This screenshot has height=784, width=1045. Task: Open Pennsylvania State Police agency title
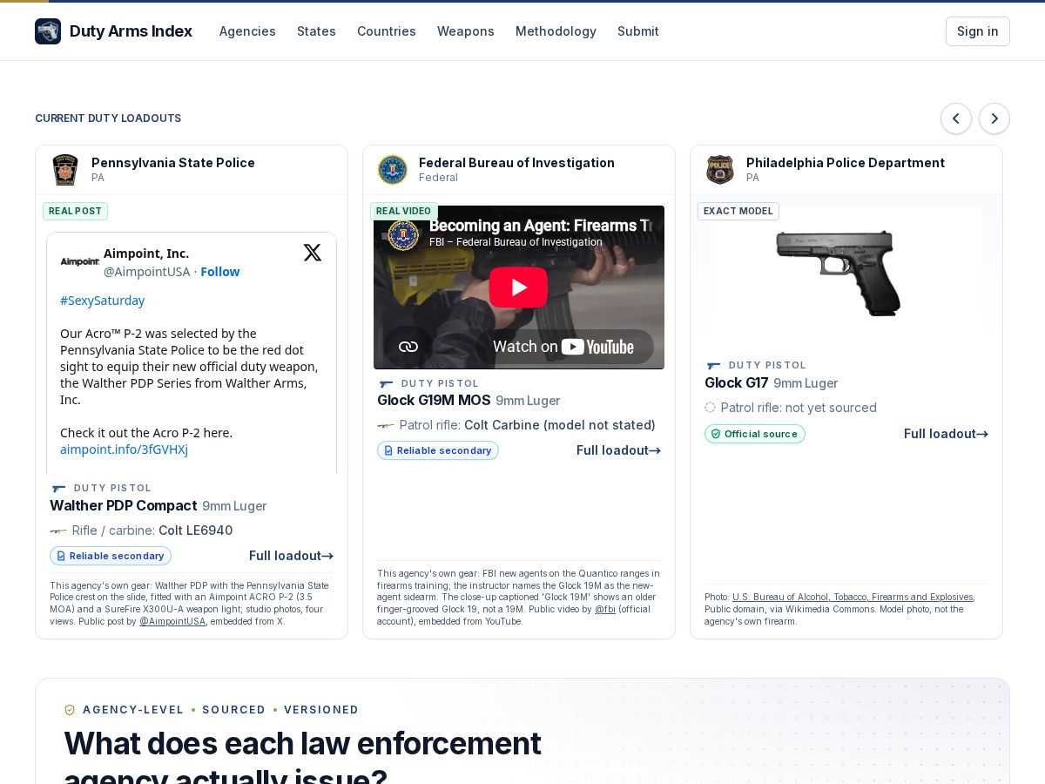pyautogui.click(x=173, y=163)
